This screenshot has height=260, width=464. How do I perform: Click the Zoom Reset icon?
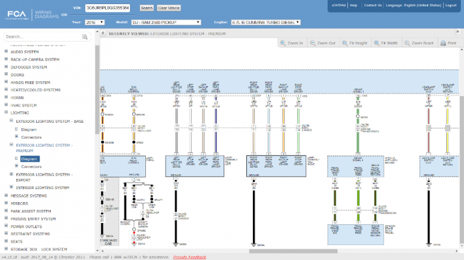tap(407, 43)
